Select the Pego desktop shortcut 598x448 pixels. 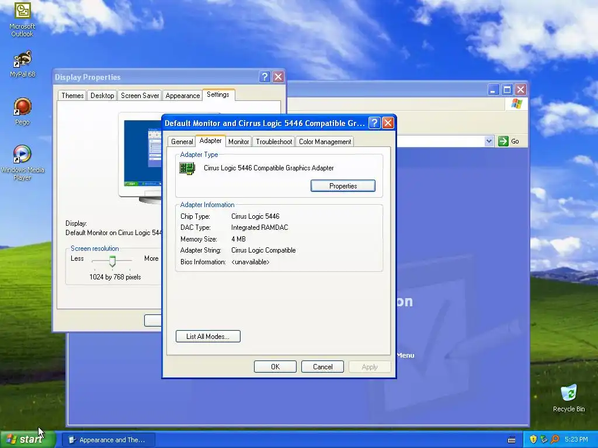tap(22, 111)
